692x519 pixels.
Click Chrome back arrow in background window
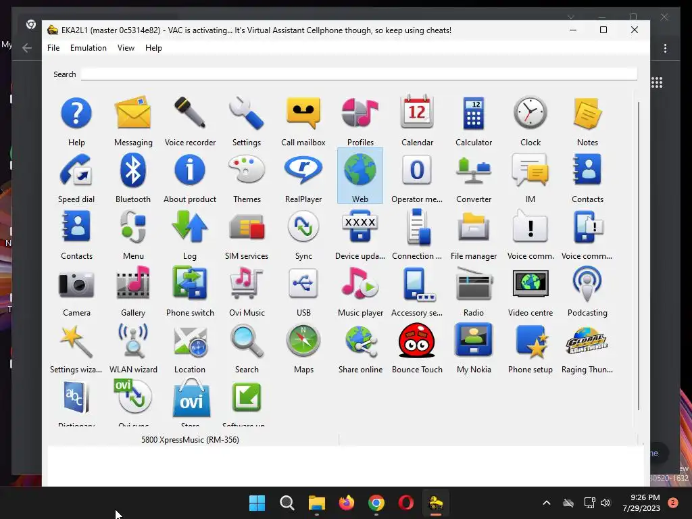pos(27,48)
